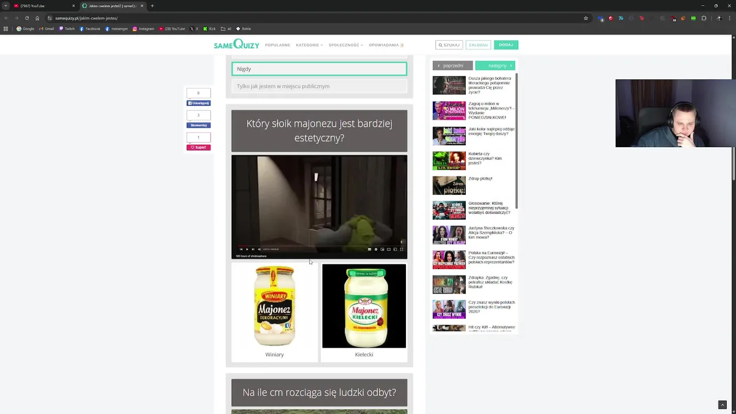This screenshot has height=414, width=736.
Task: Click the Facebook Udostępnij share button
Action: [x=198, y=103]
